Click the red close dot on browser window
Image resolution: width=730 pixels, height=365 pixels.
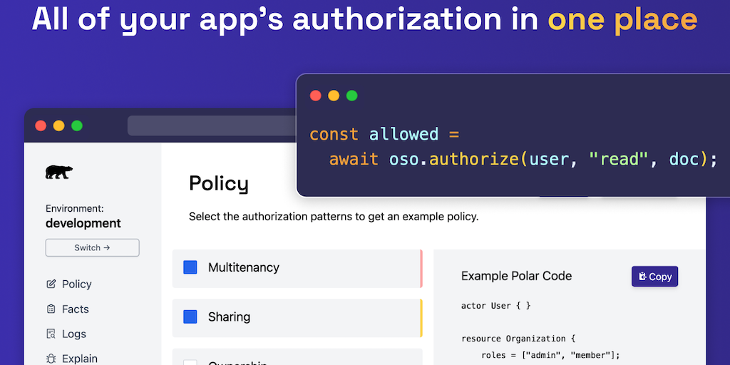point(41,125)
